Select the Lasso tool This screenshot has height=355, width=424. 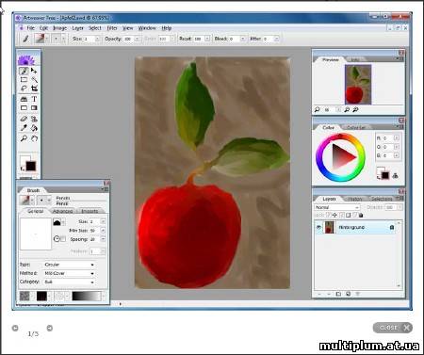coord(24,89)
